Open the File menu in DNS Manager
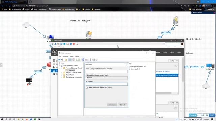 tap(60, 56)
